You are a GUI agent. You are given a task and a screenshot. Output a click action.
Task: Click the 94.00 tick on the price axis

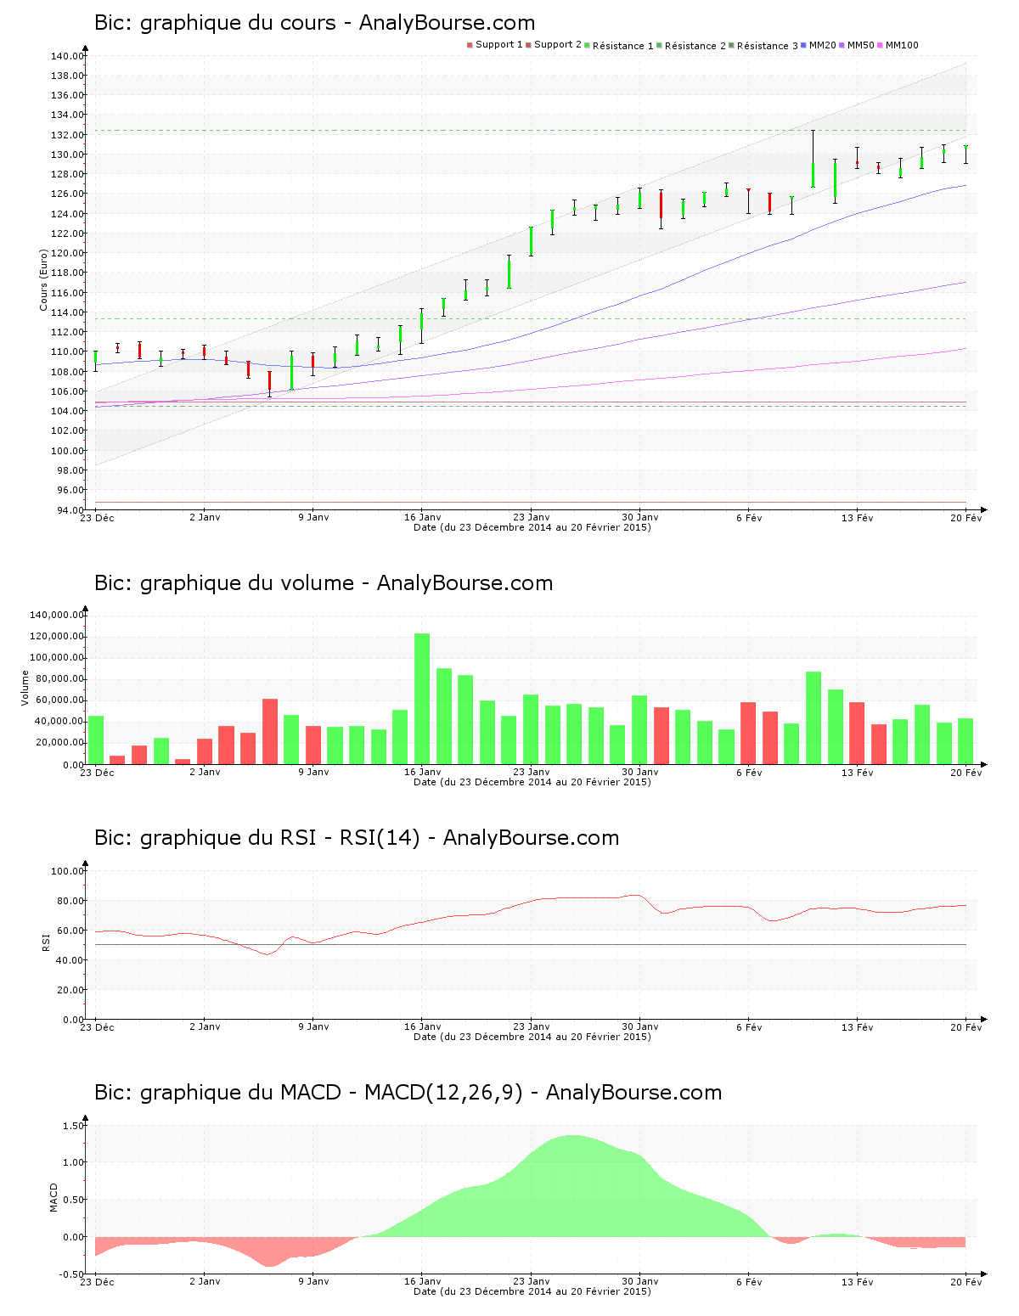tap(70, 509)
